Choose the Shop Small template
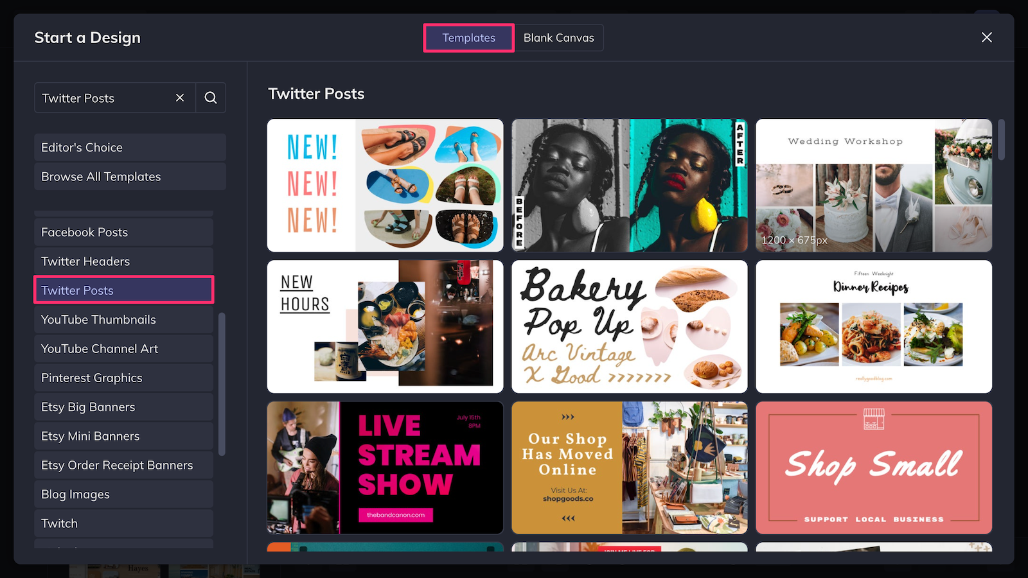 point(874,468)
